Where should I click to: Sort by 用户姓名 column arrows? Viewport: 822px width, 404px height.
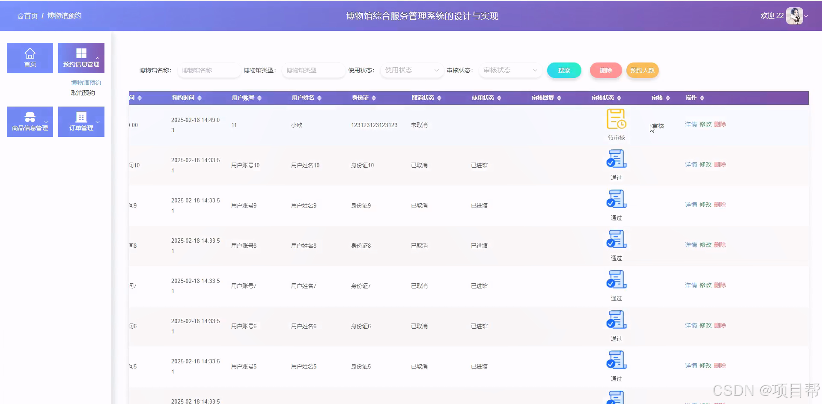[x=319, y=98]
